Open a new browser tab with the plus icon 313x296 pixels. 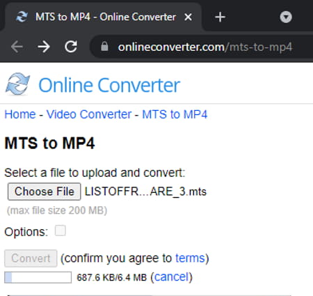(x=220, y=17)
